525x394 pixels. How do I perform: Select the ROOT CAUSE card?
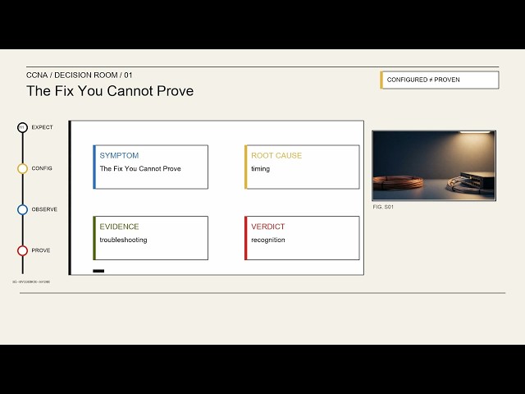point(302,167)
